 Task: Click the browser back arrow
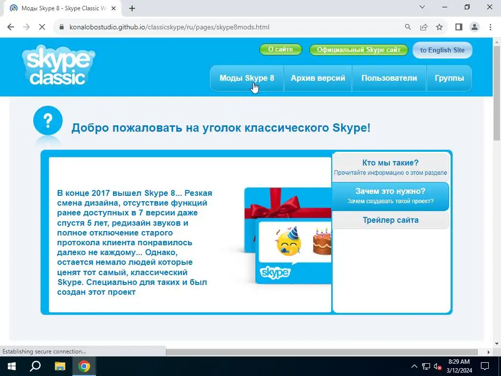[x=11, y=27]
